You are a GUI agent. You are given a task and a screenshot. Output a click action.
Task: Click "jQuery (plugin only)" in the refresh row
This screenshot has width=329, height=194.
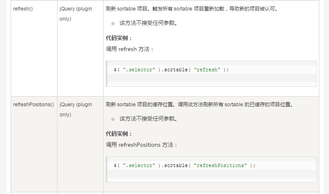(76, 14)
